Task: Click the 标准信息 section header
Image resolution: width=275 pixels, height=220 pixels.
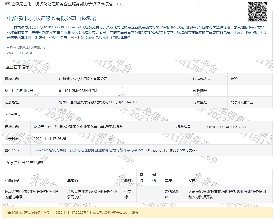Action: pyautogui.click(x=13, y=115)
